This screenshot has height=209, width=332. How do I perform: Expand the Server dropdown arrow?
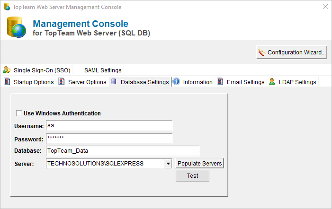click(168, 164)
